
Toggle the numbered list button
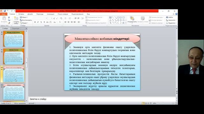(70, 18)
